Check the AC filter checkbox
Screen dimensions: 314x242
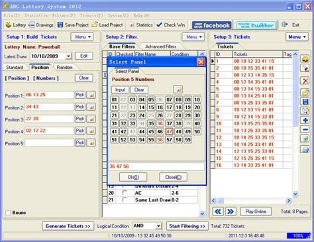tap(125, 193)
